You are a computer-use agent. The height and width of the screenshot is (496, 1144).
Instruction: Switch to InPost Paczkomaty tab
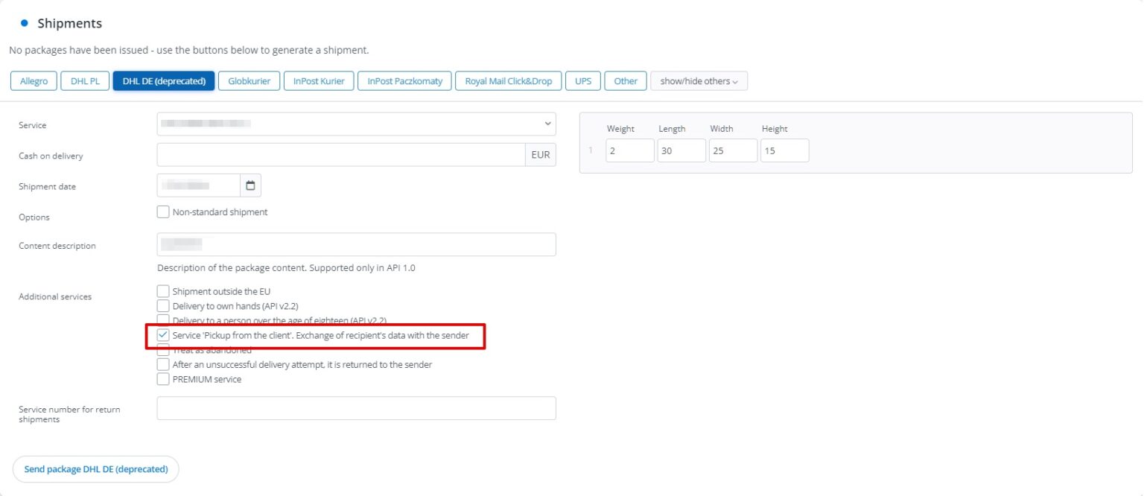tap(405, 81)
